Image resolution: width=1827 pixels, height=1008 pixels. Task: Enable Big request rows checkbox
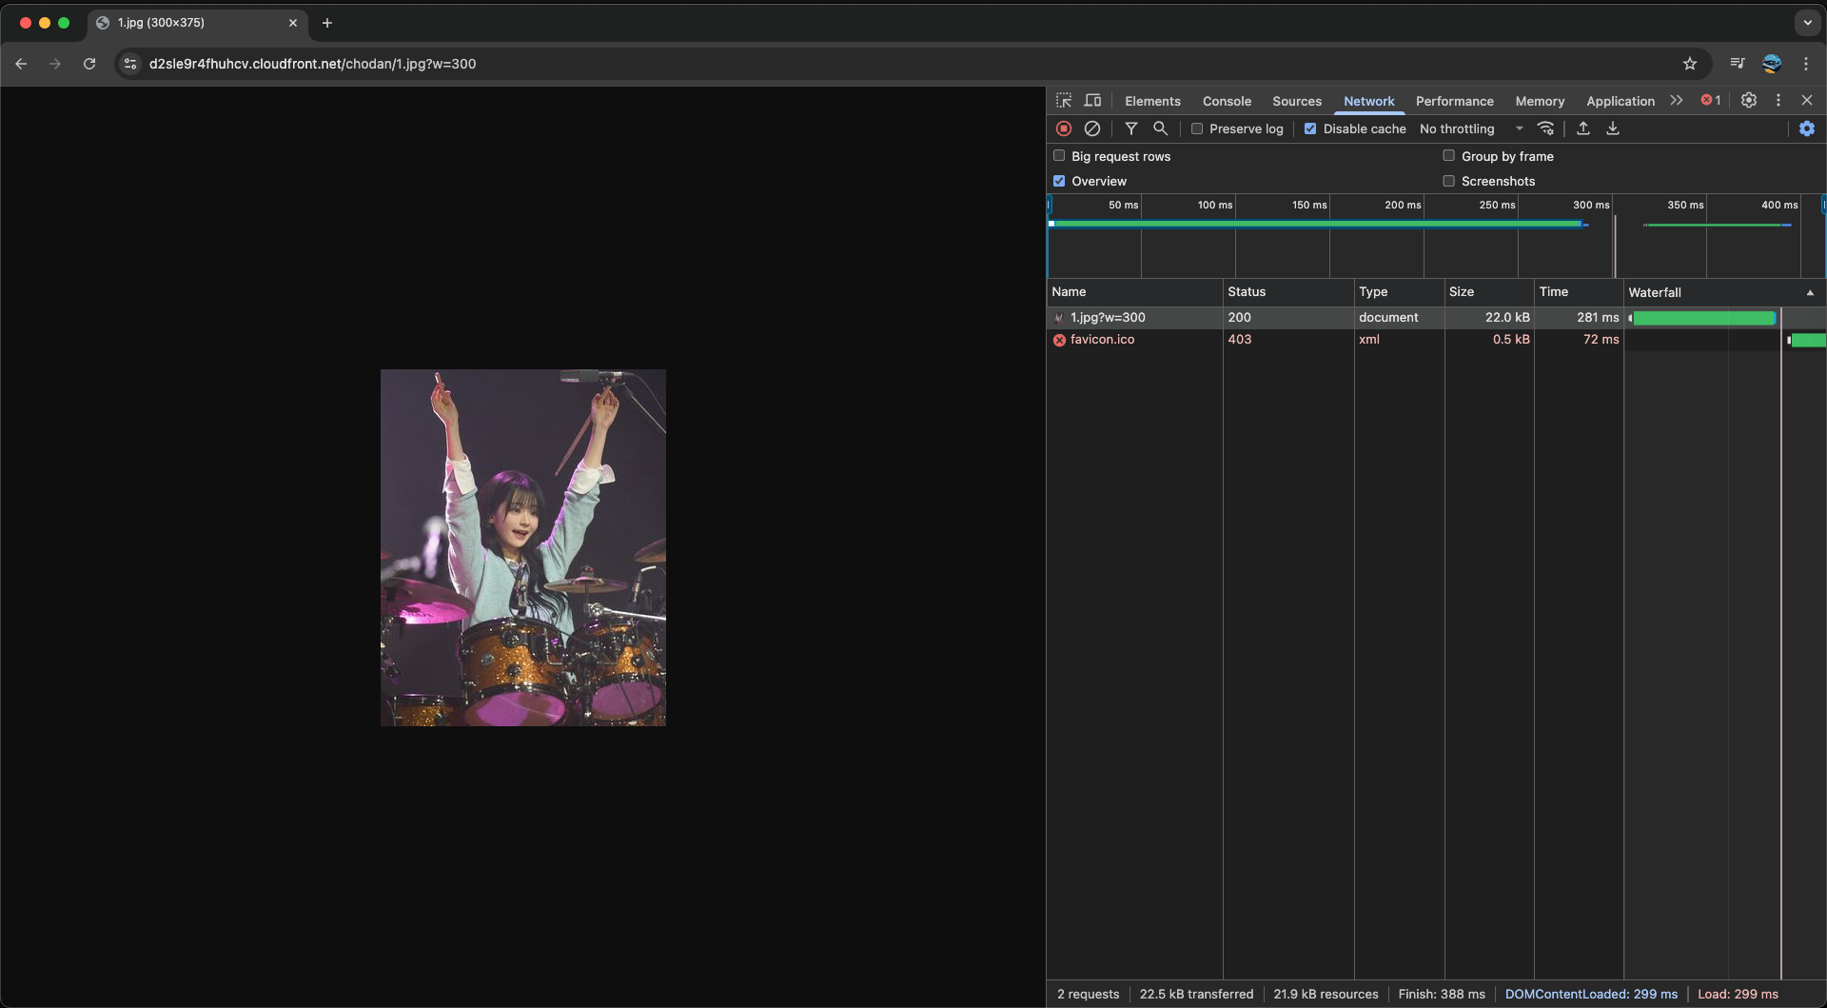tap(1059, 156)
